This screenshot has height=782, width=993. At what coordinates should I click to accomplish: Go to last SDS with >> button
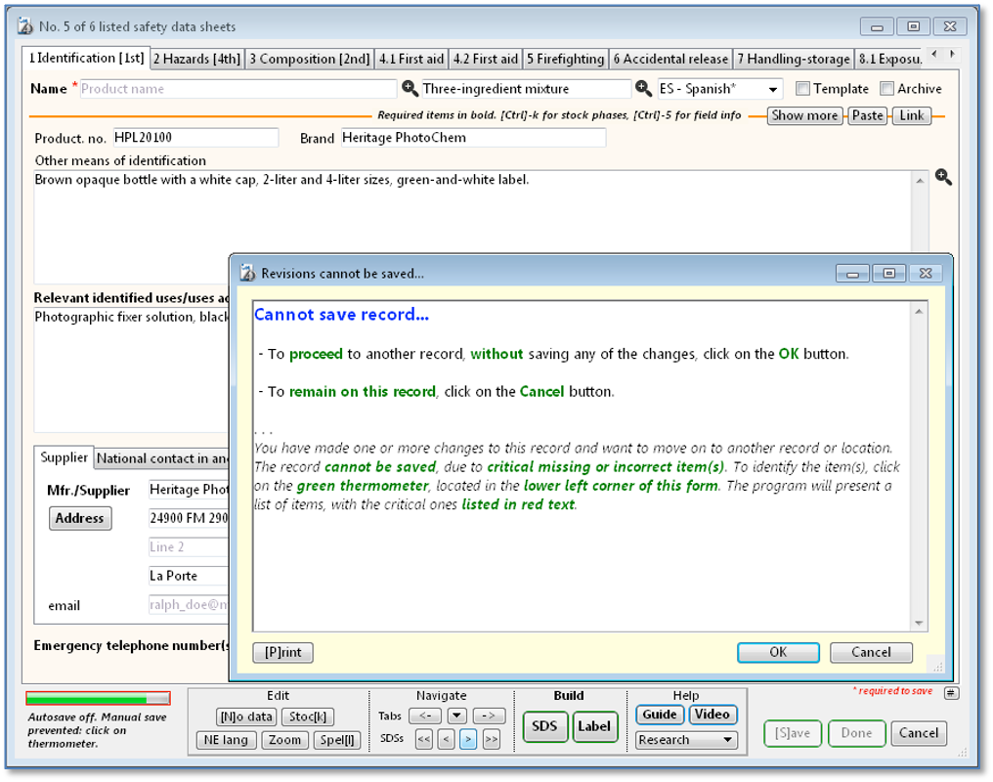(x=491, y=739)
